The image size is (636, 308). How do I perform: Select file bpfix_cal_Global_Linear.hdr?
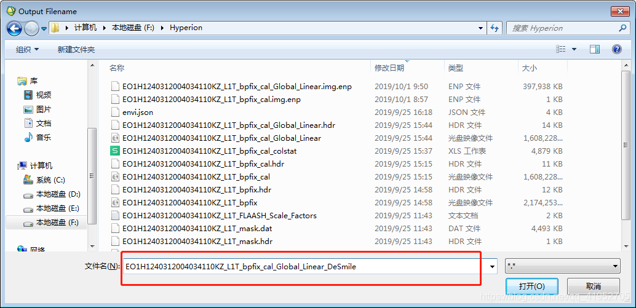pos(229,125)
